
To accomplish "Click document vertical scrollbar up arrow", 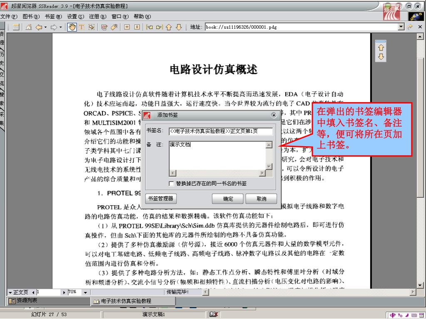I will point(420,37).
